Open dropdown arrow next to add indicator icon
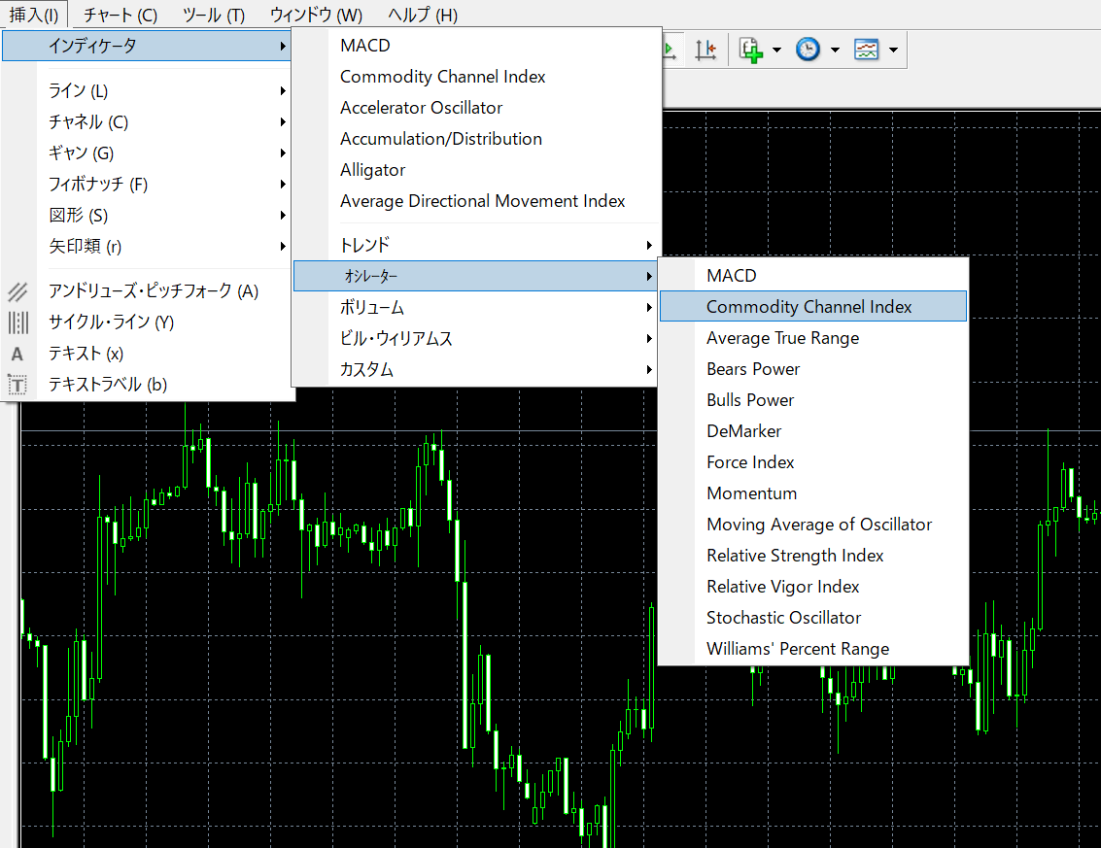This screenshot has height=848, width=1101. (x=776, y=50)
